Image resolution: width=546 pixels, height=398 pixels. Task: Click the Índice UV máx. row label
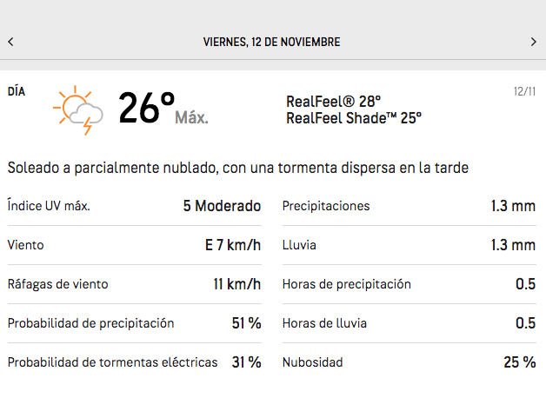click(49, 206)
